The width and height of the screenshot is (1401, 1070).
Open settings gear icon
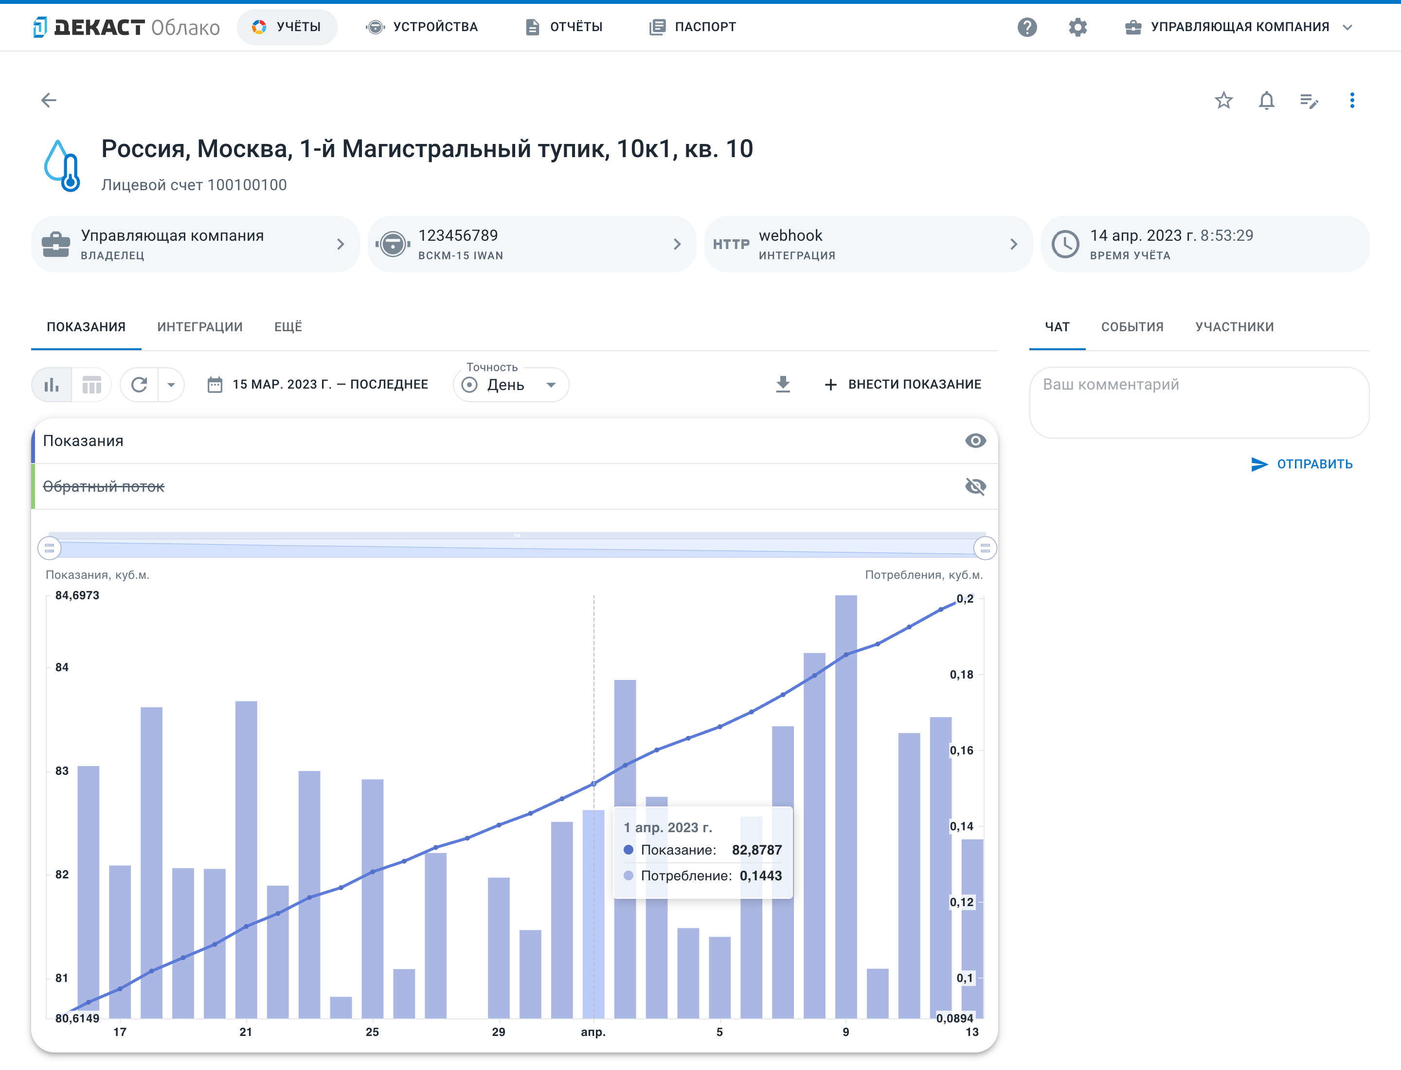click(x=1078, y=27)
